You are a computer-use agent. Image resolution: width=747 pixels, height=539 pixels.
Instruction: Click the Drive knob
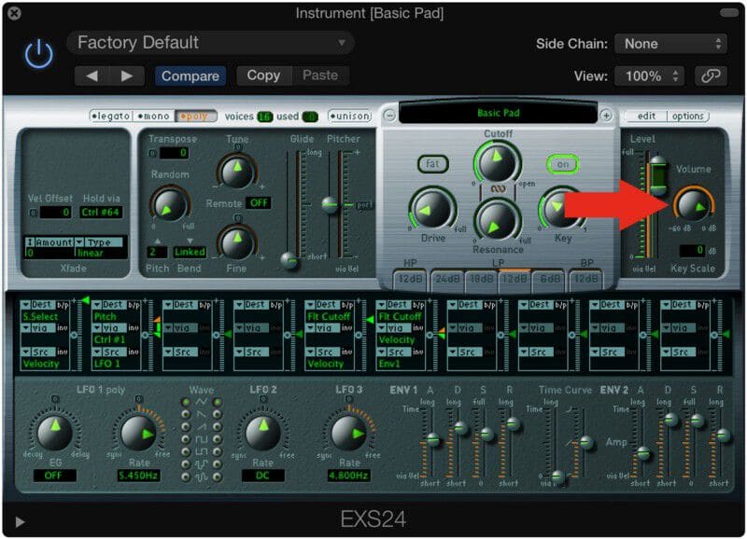432,209
